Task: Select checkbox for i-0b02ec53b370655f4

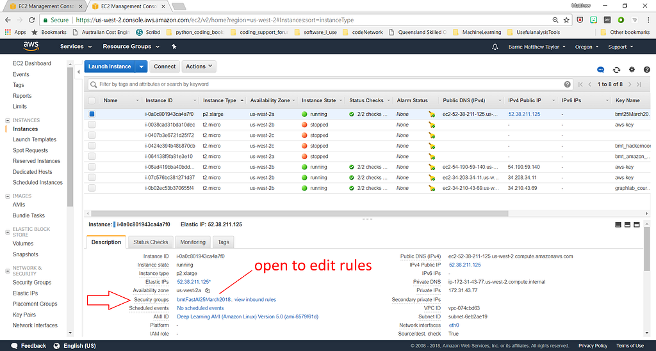Action: [92, 188]
